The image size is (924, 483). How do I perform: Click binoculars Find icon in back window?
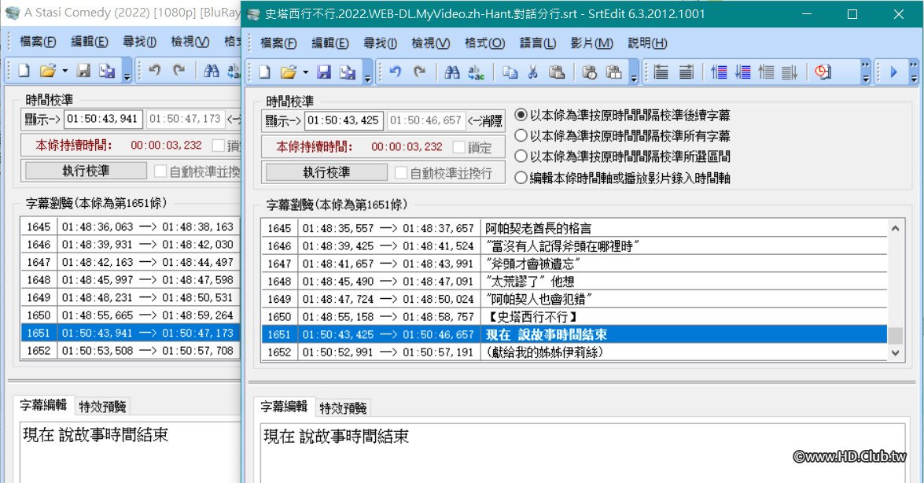tap(212, 71)
